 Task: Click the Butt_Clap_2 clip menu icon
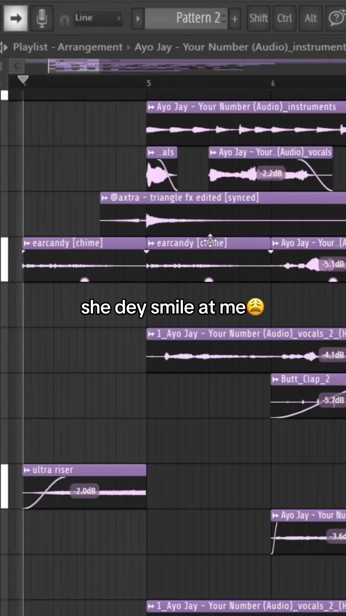coord(275,380)
